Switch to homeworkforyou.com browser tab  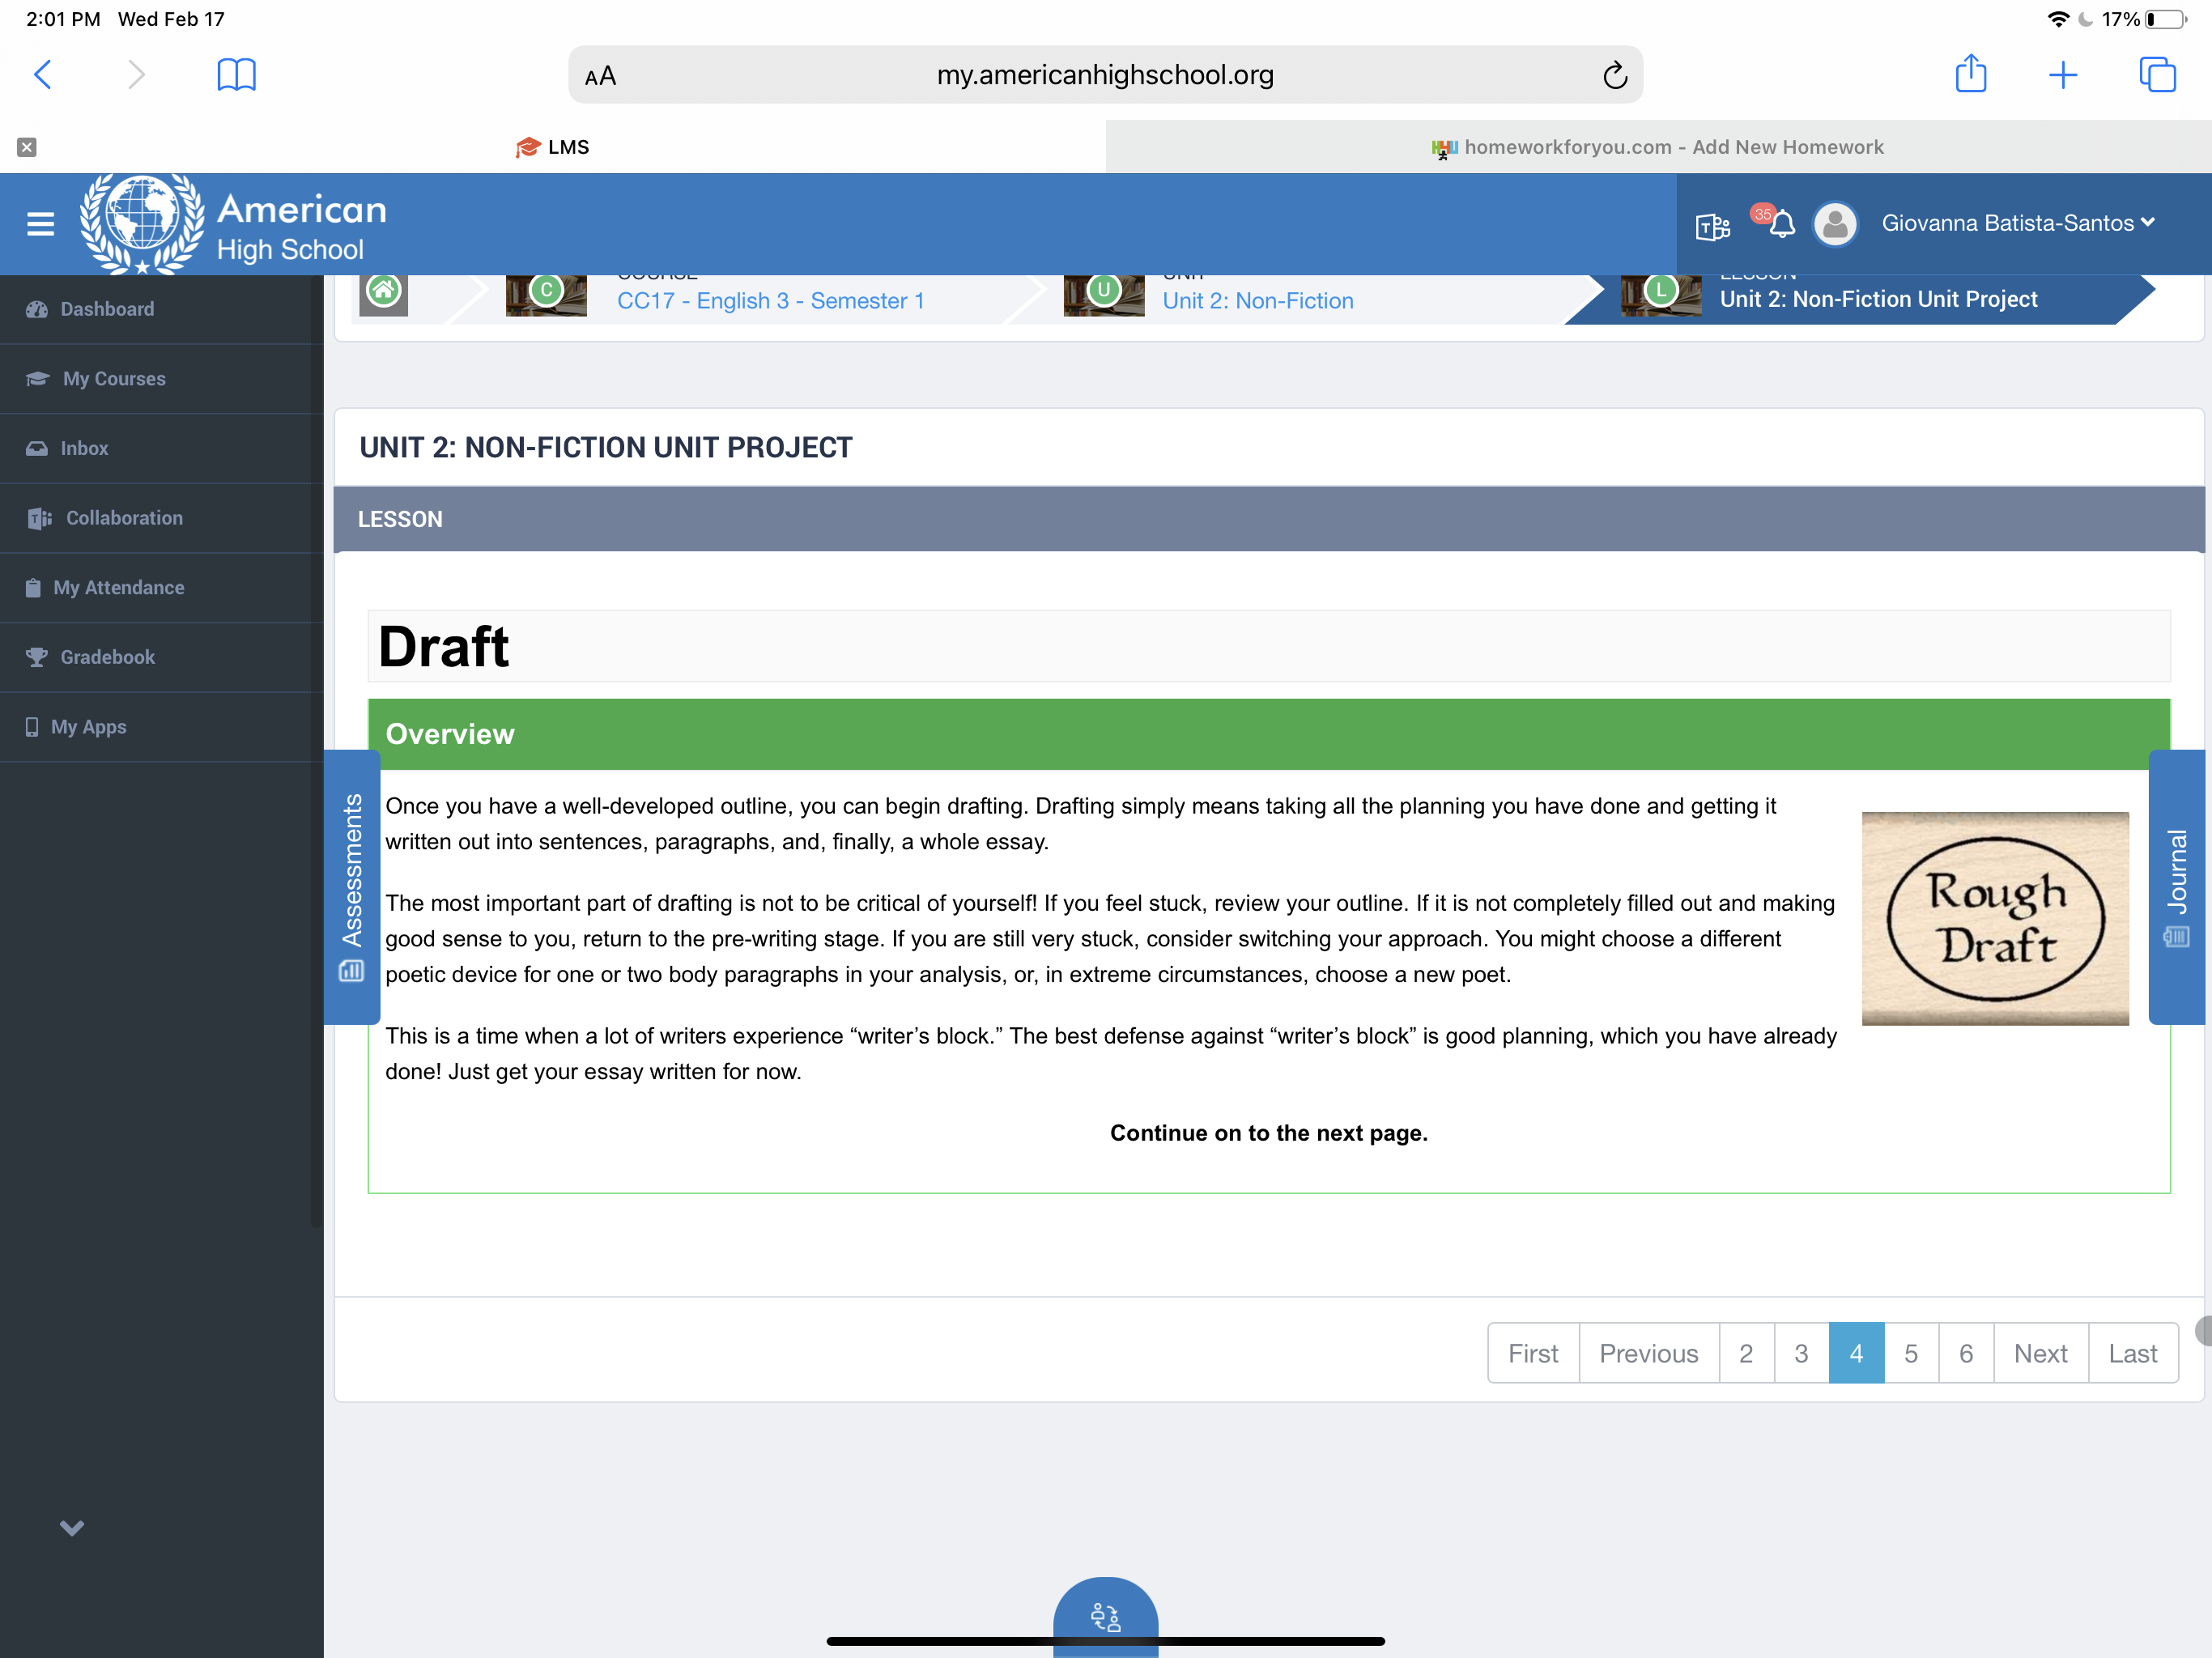coord(1658,147)
